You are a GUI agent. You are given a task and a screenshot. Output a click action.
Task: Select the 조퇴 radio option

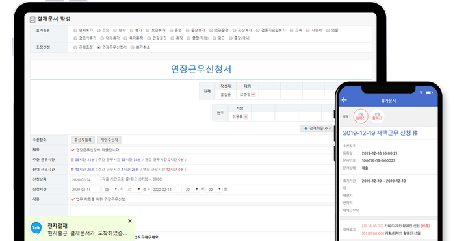pos(99,31)
